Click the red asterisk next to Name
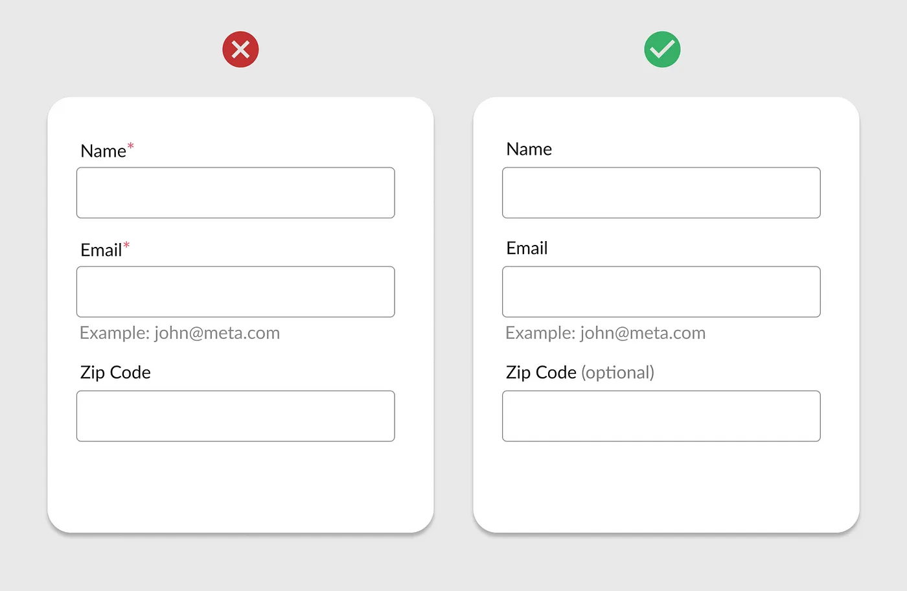This screenshot has width=907, height=591. pyautogui.click(x=130, y=146)
